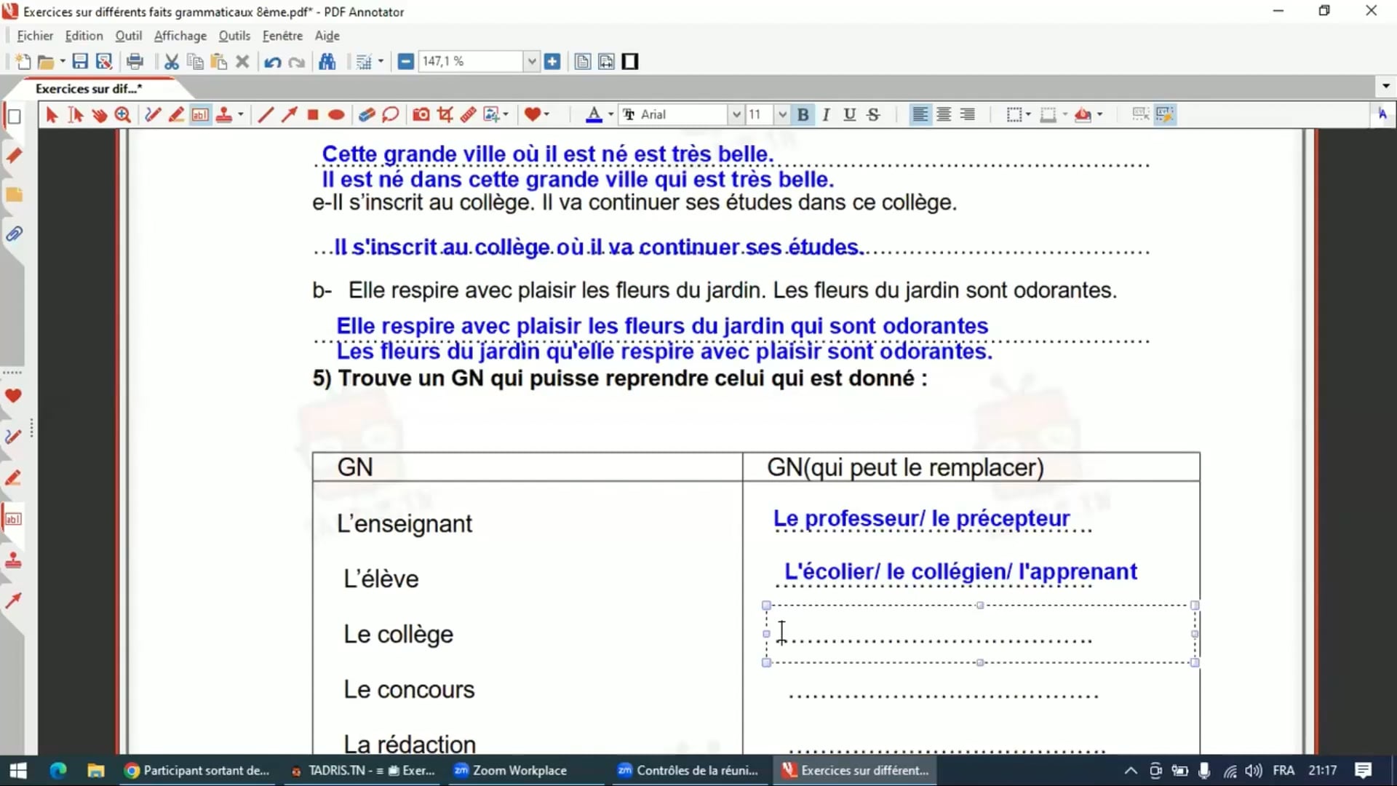Toggle italic text formatting
The height and width of the screenshot is (786, 1397).
coord(826,114)
